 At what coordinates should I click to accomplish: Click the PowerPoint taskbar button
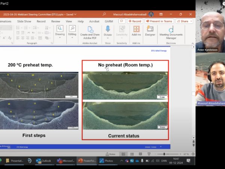point(87,161)
